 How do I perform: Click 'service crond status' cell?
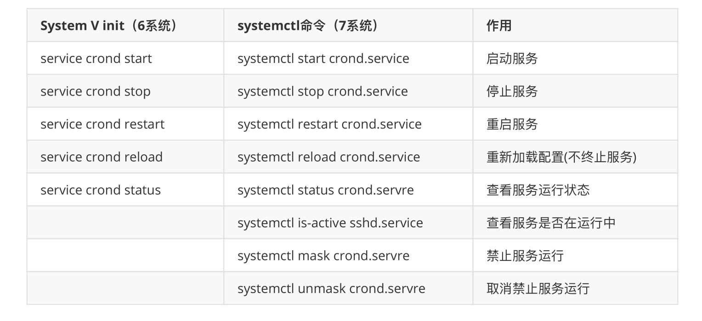coord(100,190)
